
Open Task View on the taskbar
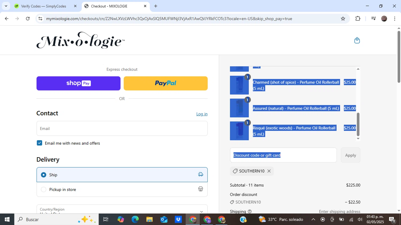tap(106, 219)
